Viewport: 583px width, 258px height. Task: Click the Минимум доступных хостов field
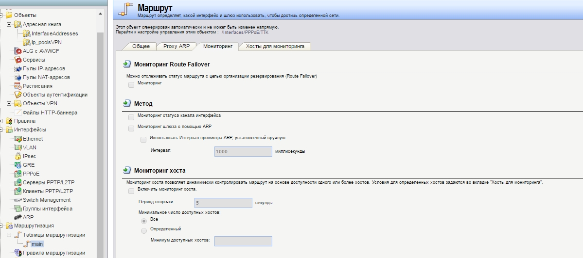(x=243, y=242)
